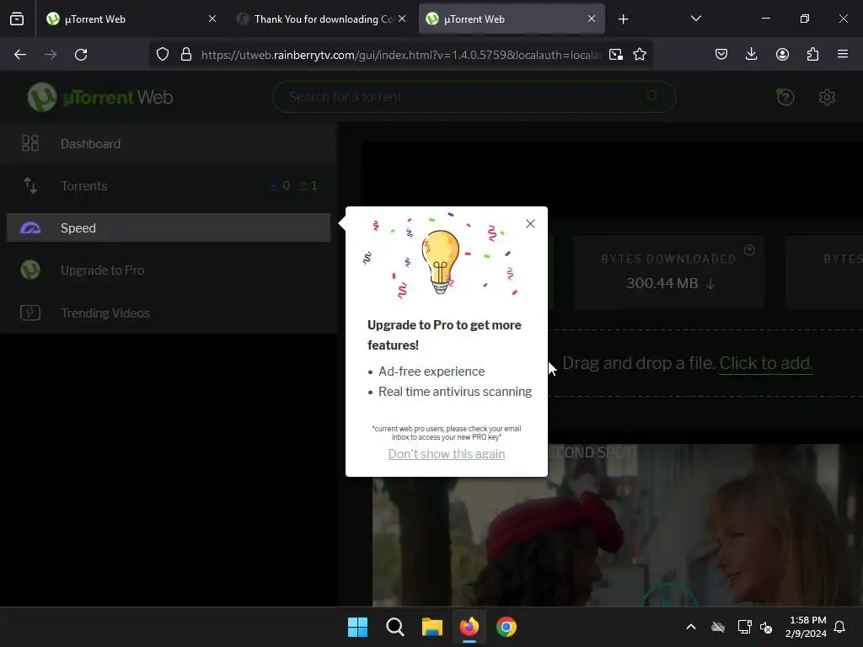Click the tracking protection shield icon
This screenshot has width=863, height=647.
tap(163, 55)
